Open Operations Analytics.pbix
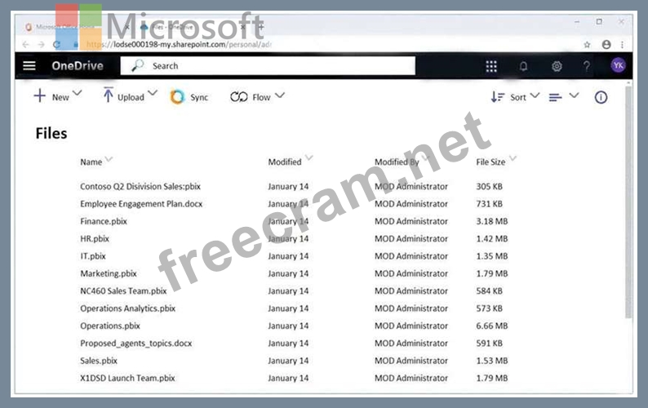This screenshot has width=648, height=408. click(127, 308)
